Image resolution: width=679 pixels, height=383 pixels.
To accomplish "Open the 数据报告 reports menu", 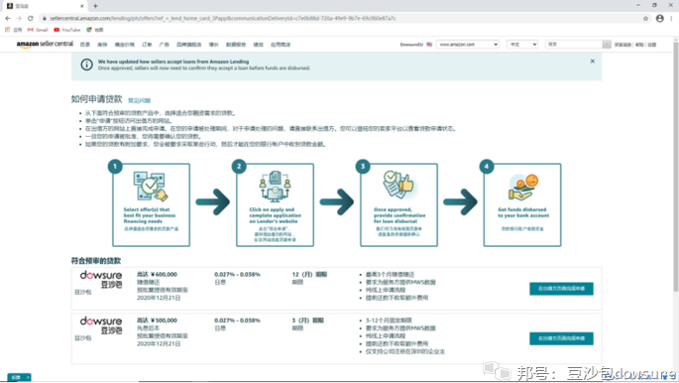I will tap(236, 45).
